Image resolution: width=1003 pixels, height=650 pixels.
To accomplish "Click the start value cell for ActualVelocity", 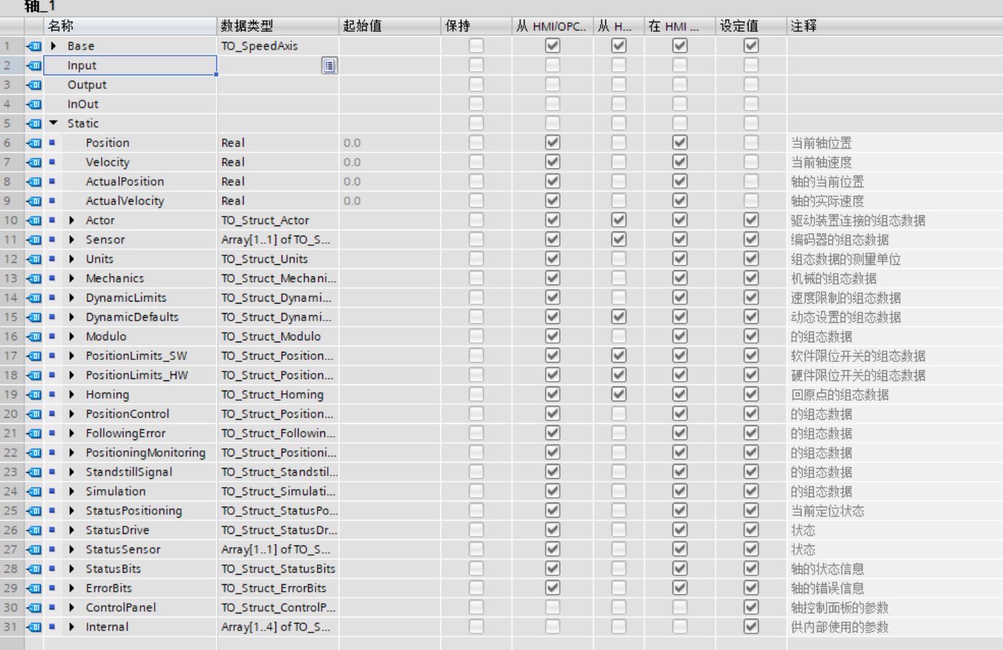I will pos(389,201).
